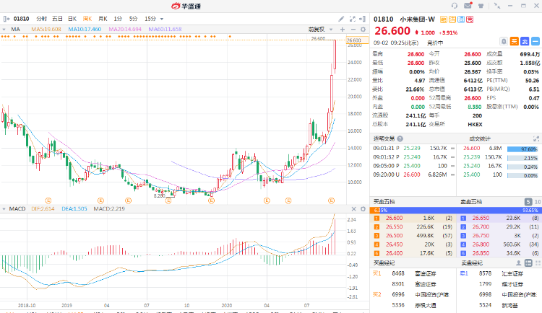Expand the tick trades panel
The image size is (542, 313).
(x=535, y=138)
